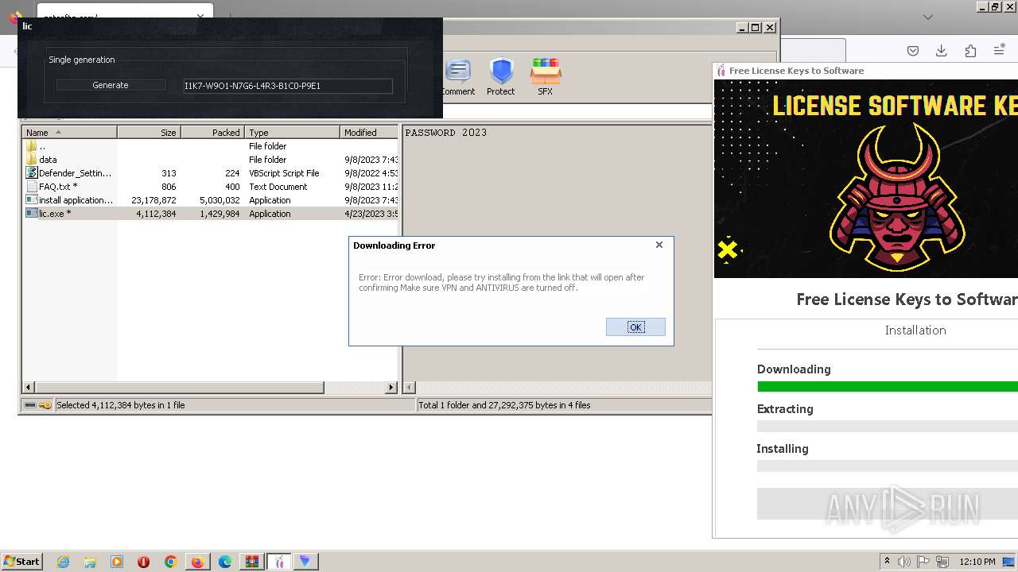
Task: Click file list scrollbar right arrow
Action: pos(391,388)
